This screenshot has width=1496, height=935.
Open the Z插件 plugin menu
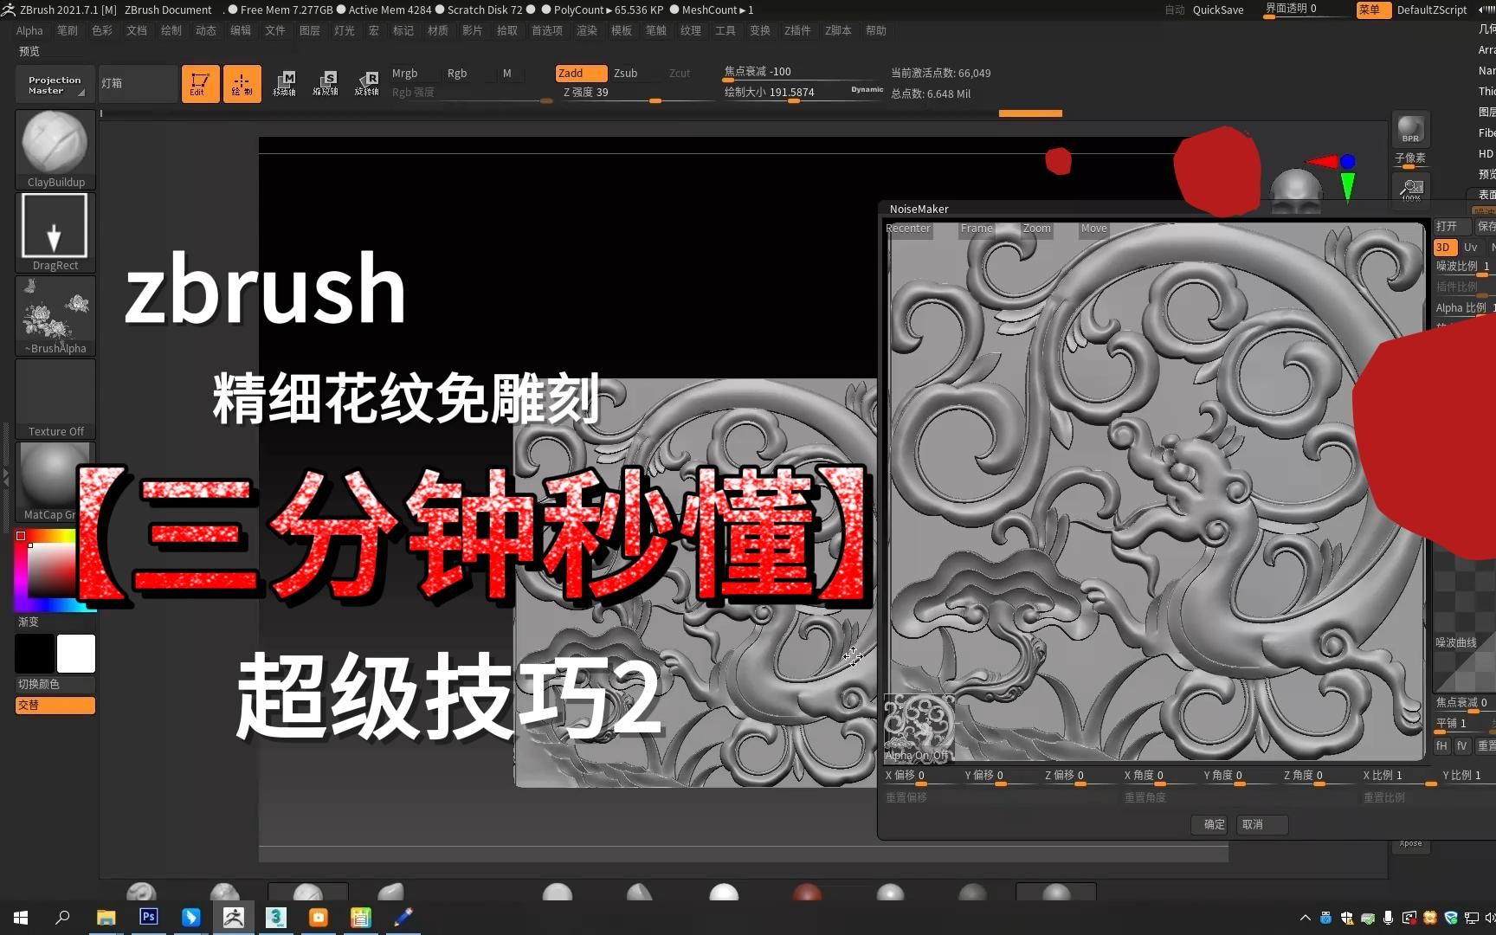click(797, 30)
